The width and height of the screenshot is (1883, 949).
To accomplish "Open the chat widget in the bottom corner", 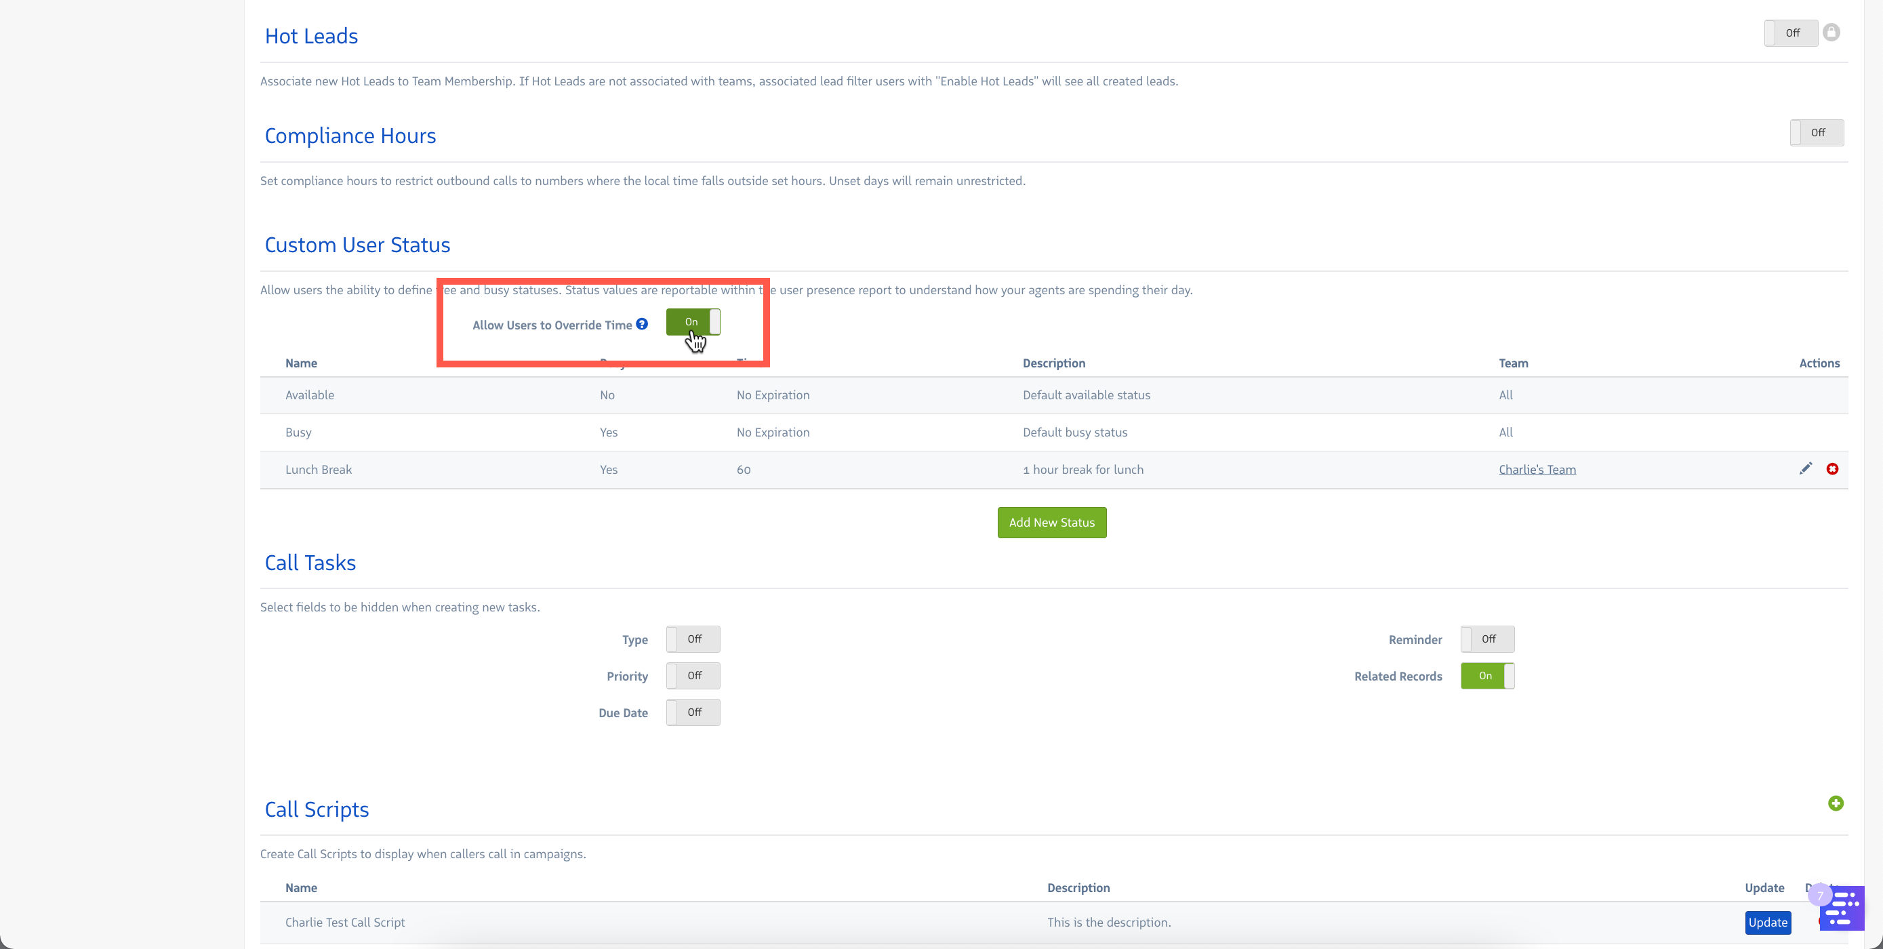I will [x=1842, y=908].
